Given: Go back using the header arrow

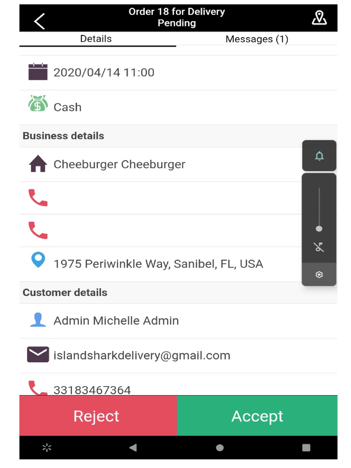Looking at the screenshot, I should click(x=39, y=21).
